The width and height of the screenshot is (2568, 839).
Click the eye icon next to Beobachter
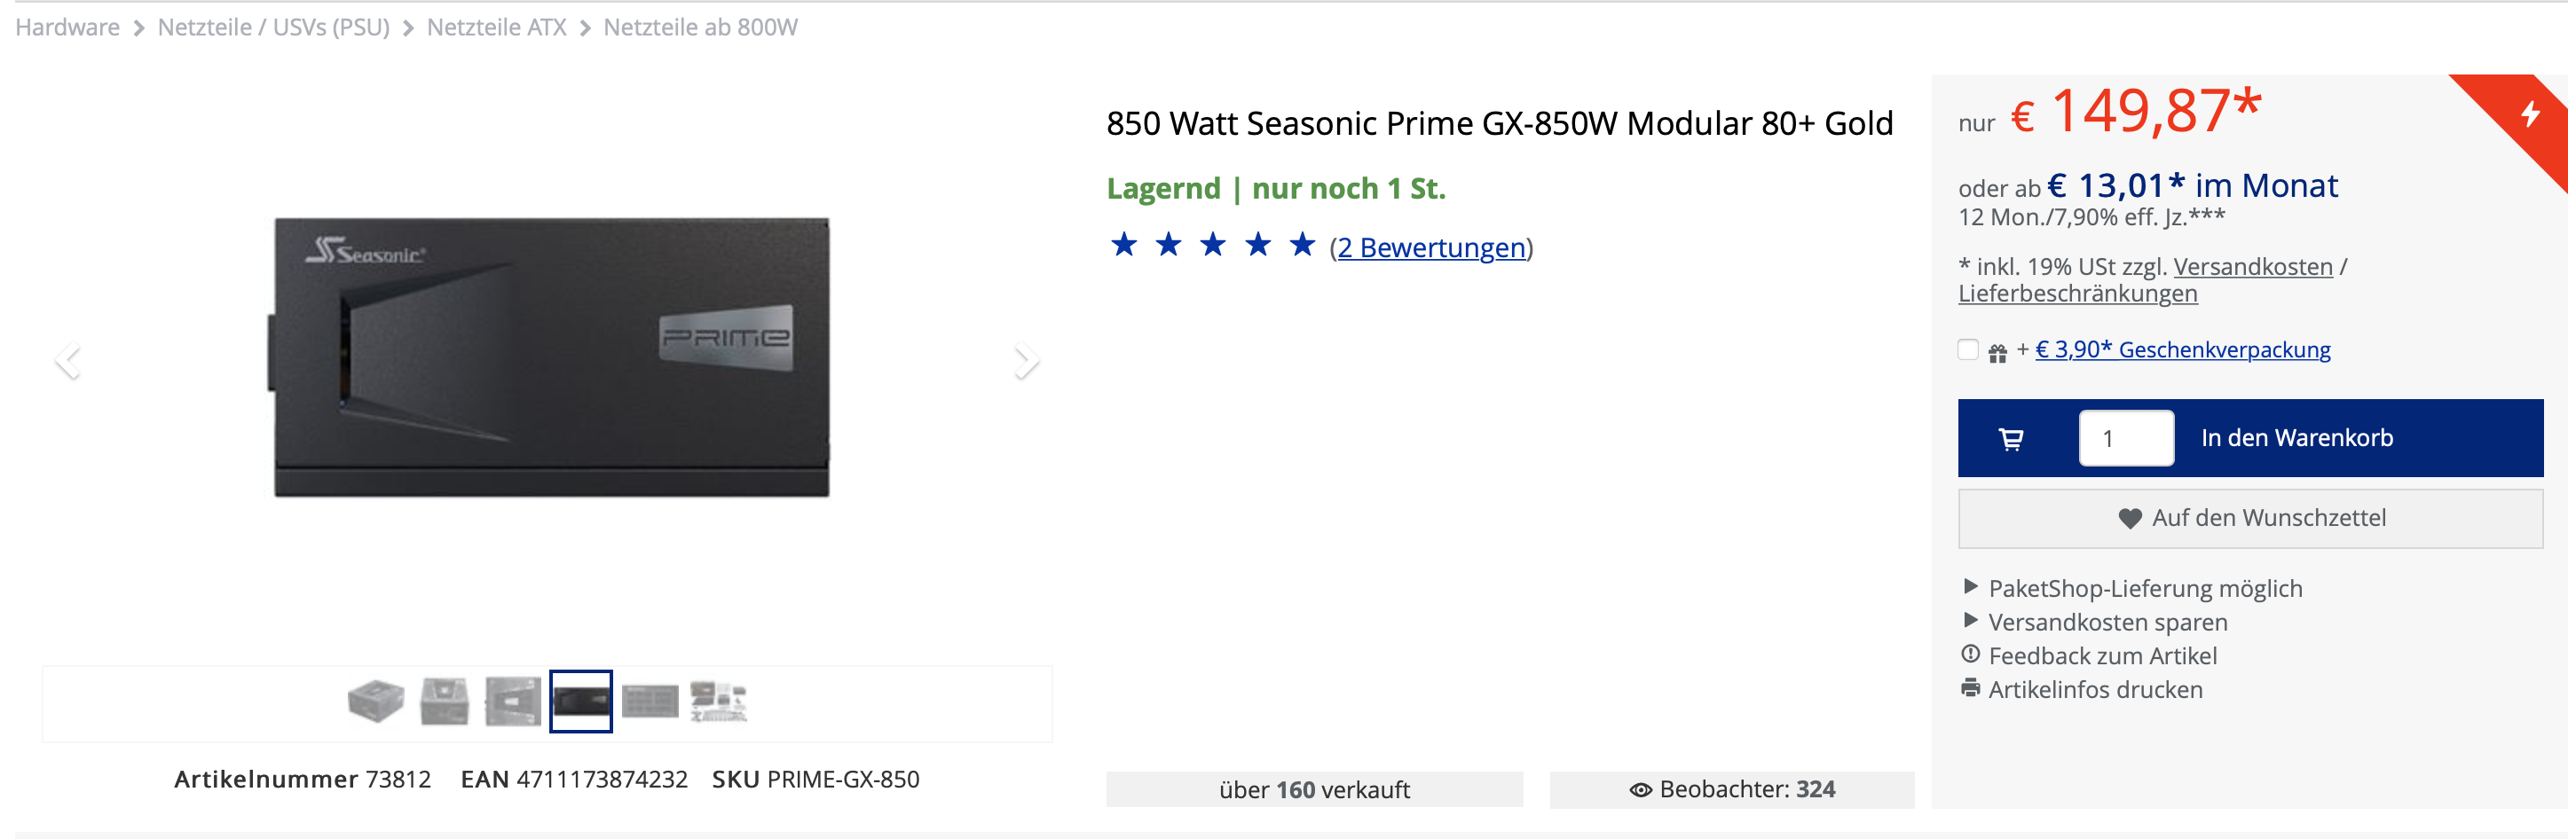1640,790
